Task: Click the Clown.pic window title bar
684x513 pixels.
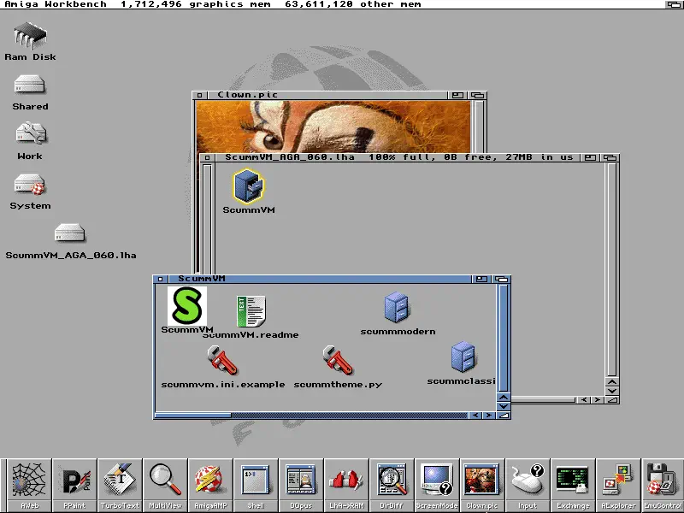Action: [x=327, y=95]
